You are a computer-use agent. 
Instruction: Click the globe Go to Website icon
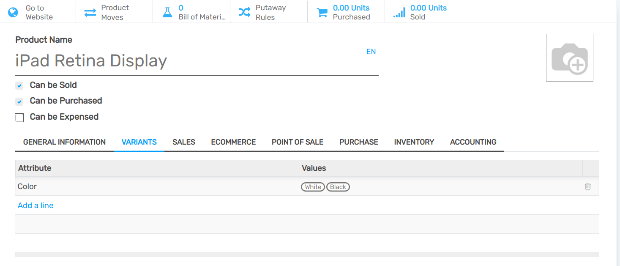13,12
